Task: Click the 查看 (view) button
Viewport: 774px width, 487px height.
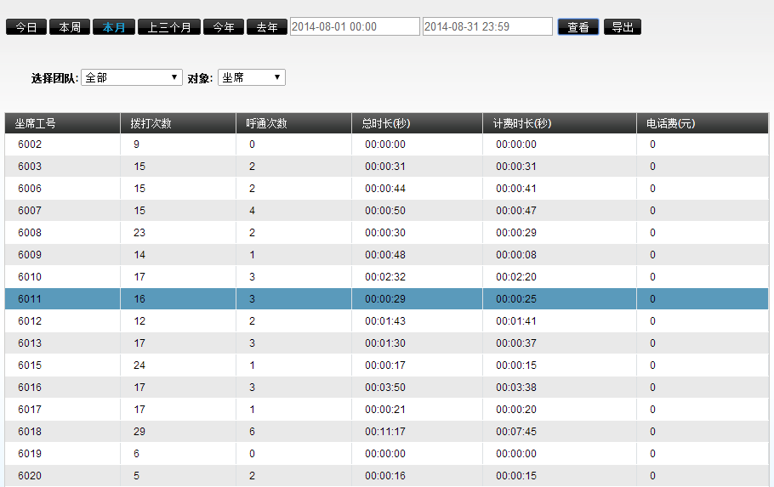Action: coord(578,27)
